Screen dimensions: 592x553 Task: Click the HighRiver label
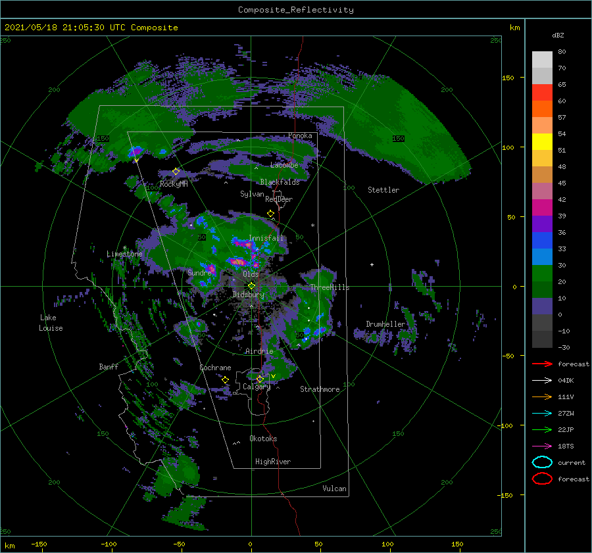[273, 462]
